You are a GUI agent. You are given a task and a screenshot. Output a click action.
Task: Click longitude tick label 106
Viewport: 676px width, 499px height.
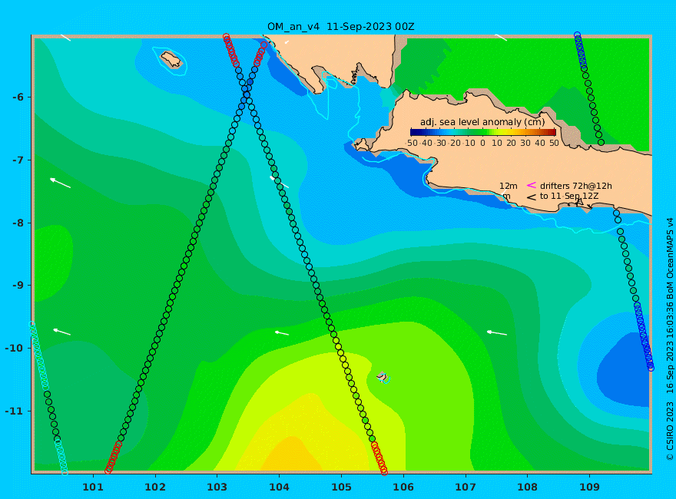403,487
